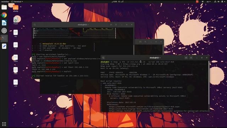Open the Terminal app menu in top bar
Viewport: 227px width, 128px height.
pyautogui.click(x=17, y=1)
